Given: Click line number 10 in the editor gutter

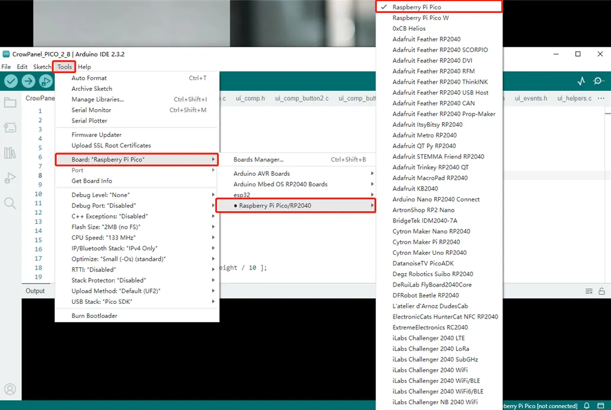Looking at the screenshot, I should 38,193.
